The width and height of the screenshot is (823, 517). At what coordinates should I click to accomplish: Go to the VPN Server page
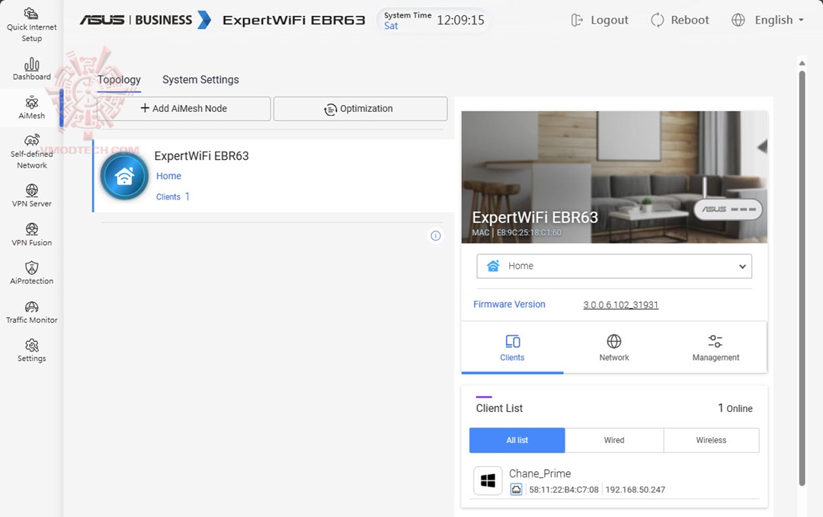[x=31, y=194]
